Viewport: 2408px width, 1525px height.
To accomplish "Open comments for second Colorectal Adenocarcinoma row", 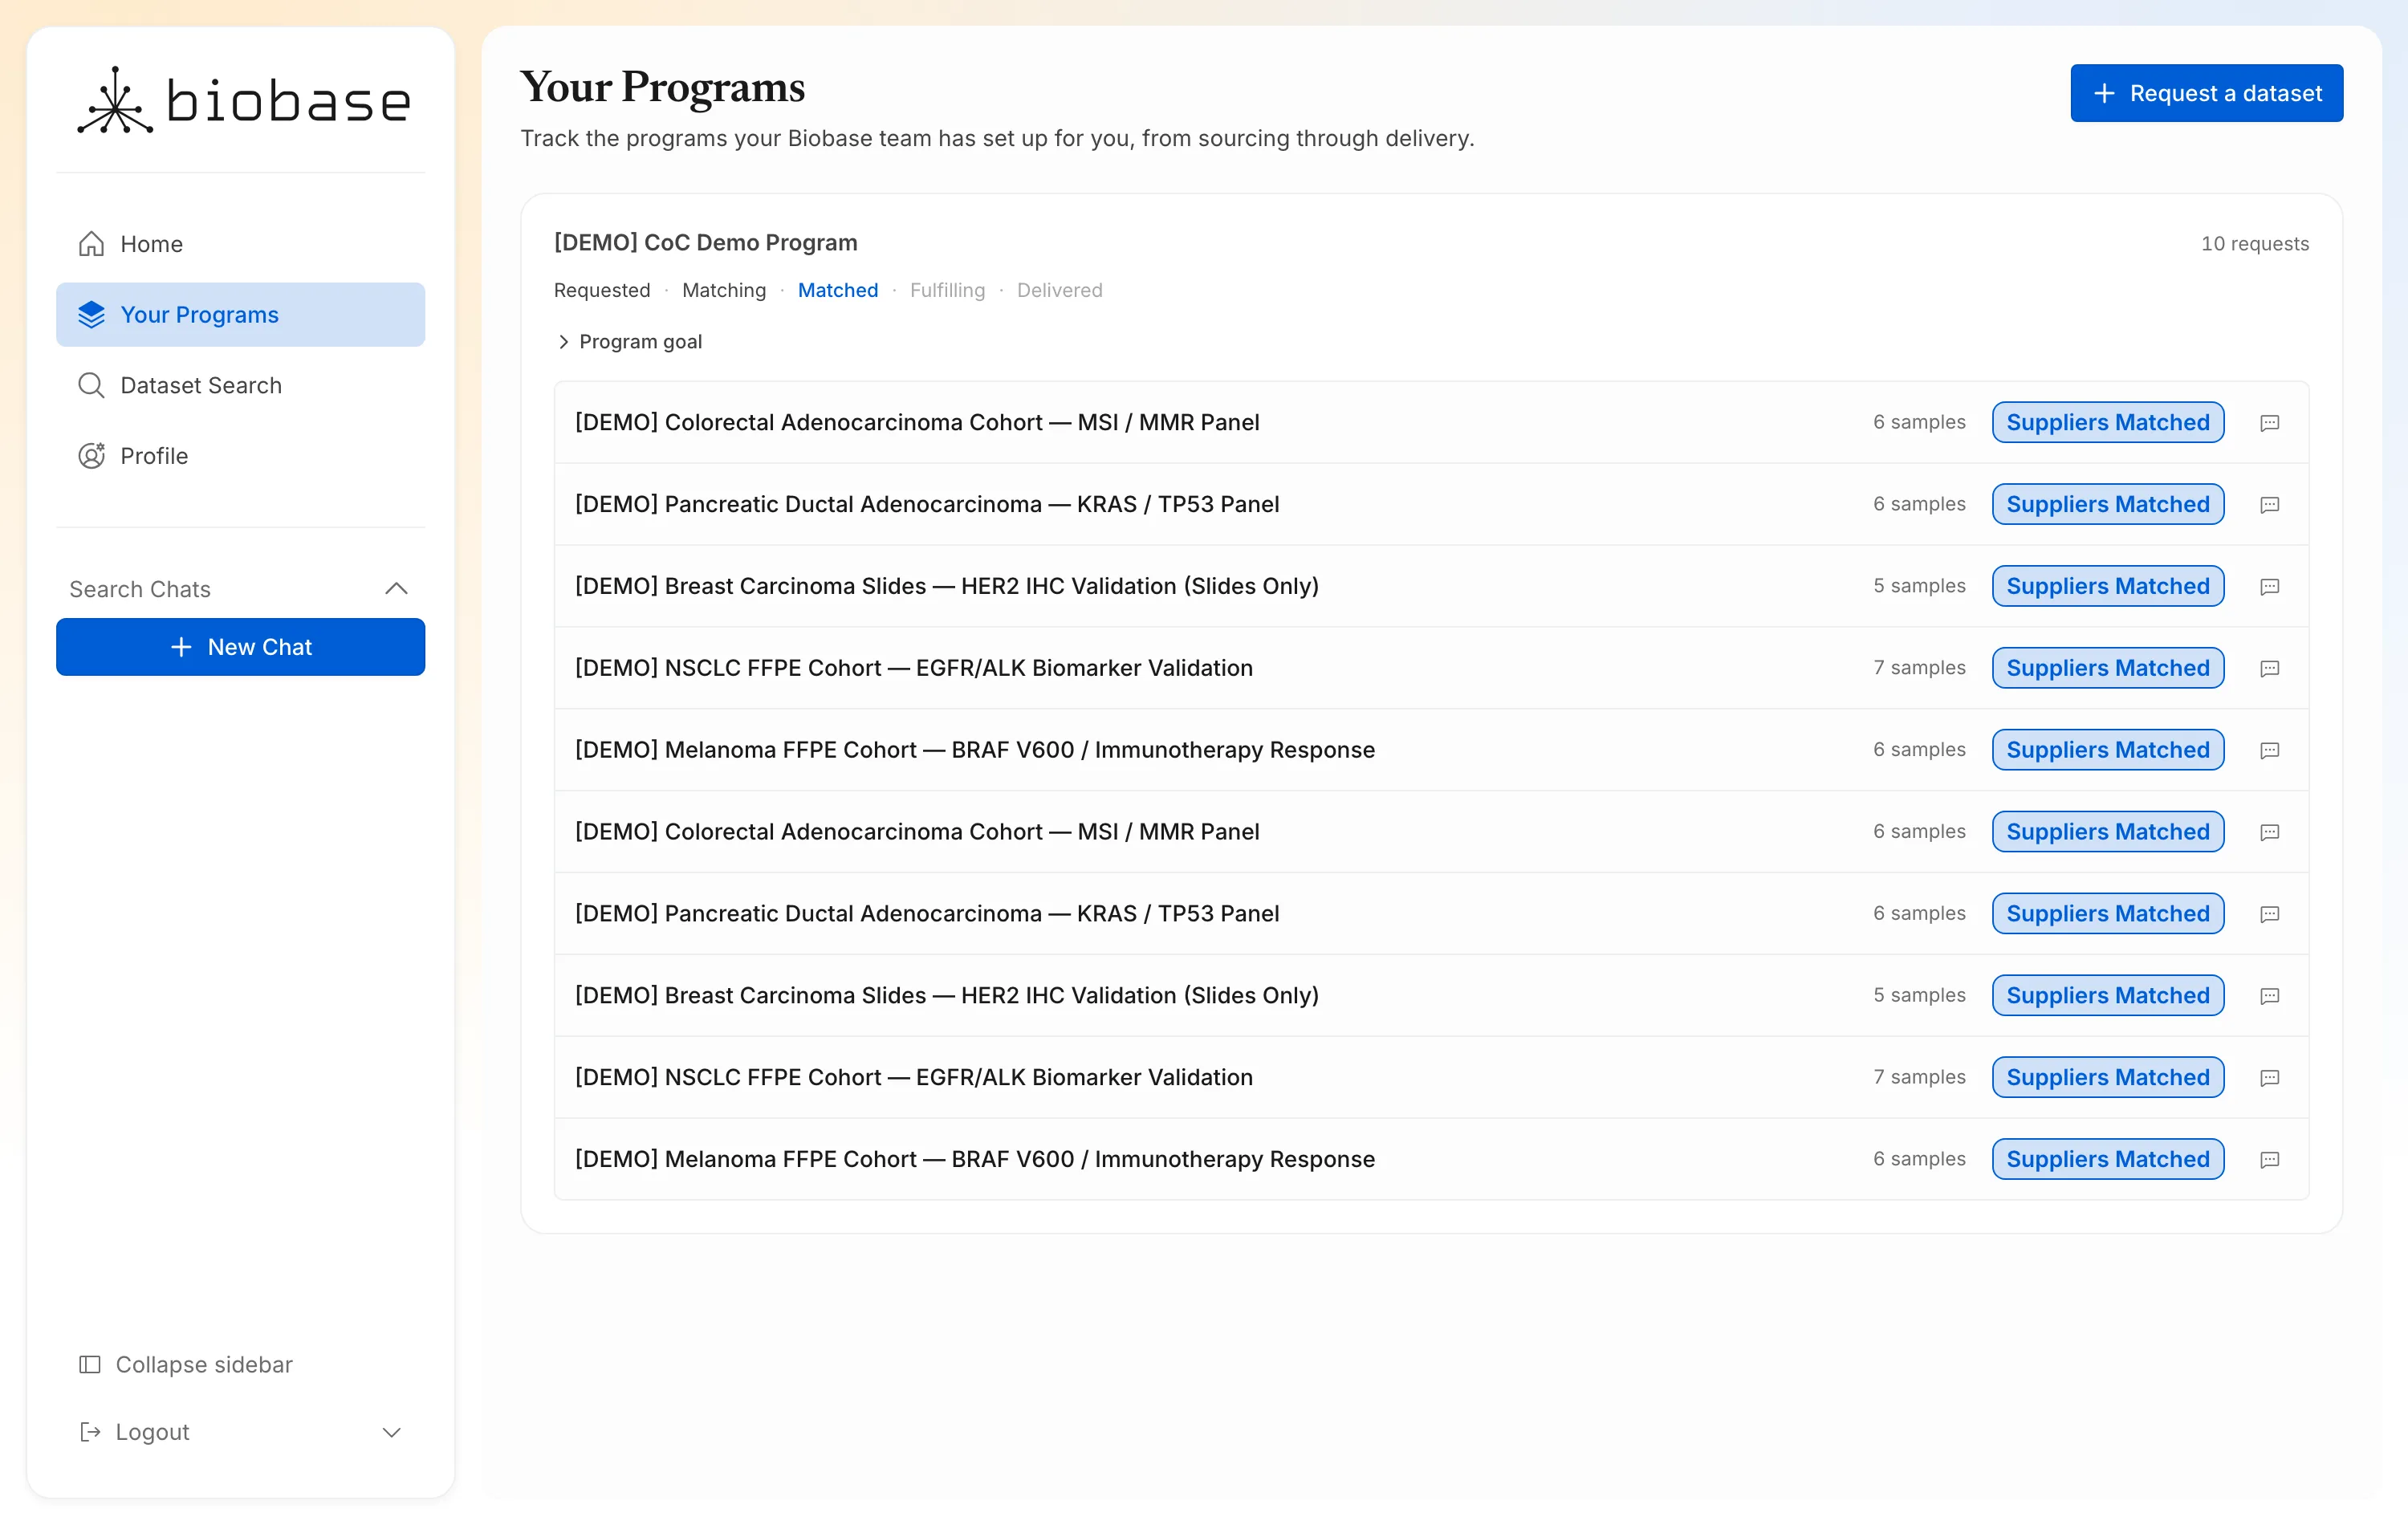I will [x=2269, y=832].
